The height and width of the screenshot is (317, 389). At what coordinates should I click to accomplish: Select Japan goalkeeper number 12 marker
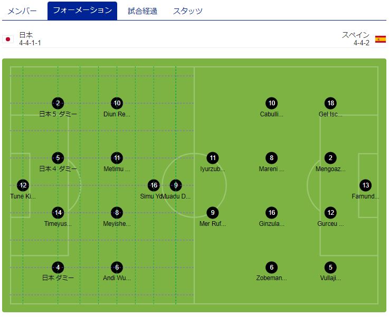pyautogui.click(x=23, y=185)
